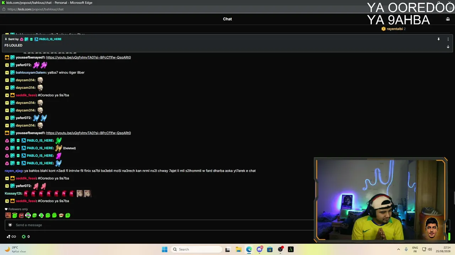The width and height of the screenshot is (455, 255).
Task: Switch the ENG FR input language
Action: coord(415,249)
